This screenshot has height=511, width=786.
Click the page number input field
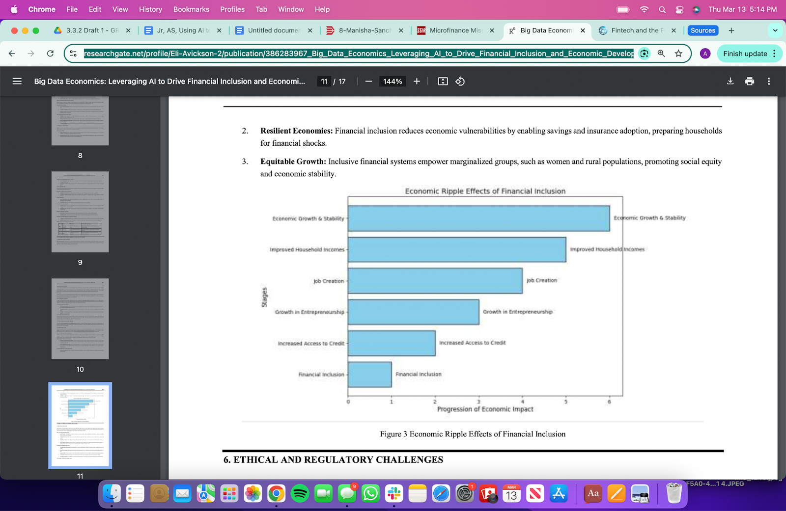(324, 81)
